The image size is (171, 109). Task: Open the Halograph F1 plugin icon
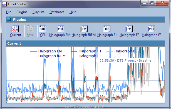[107, 29]
